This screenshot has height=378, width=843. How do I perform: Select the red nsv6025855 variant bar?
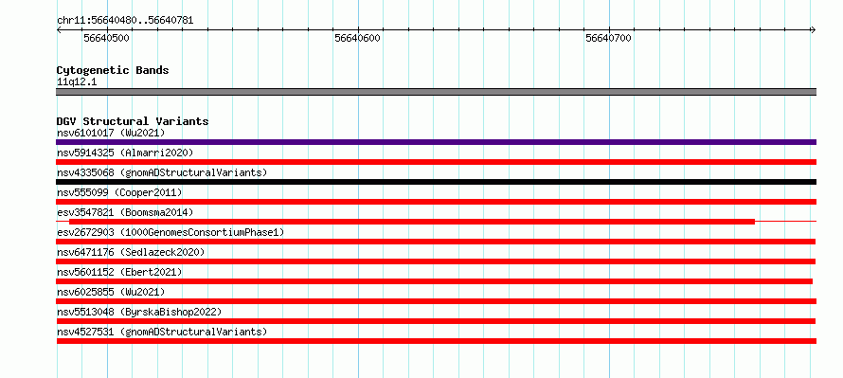pos(436,301)
